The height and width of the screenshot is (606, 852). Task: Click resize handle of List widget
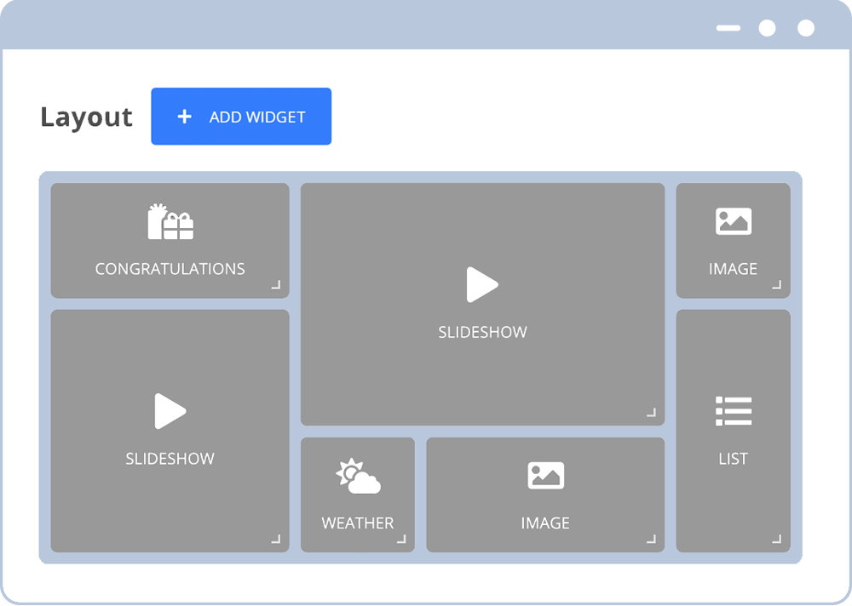coord(777,539)
